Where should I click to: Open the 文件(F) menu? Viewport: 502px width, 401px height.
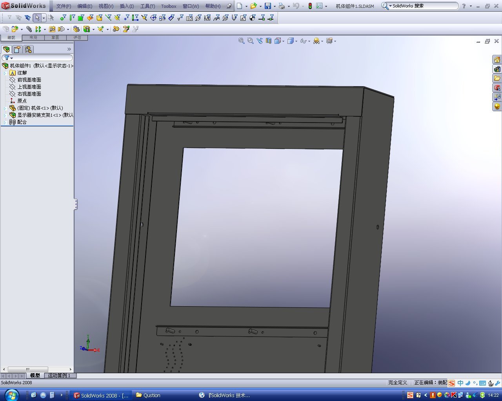pyautogui.click(x=64, y=6)
